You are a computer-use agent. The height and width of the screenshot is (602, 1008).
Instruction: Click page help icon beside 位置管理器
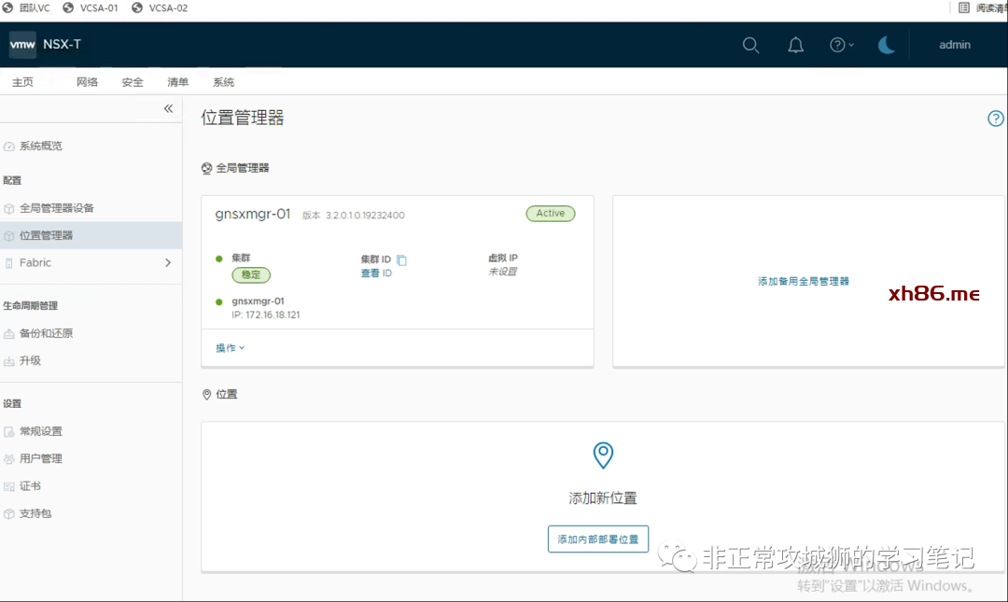pos(996,119)
